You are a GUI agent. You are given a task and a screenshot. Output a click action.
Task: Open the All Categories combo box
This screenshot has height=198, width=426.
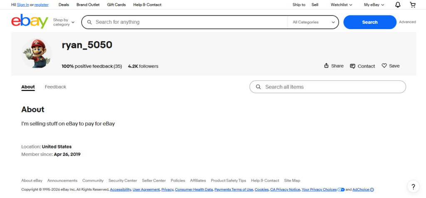tap(313, 22)
